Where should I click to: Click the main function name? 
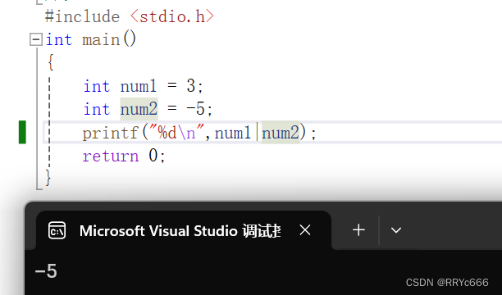pos(101,39)
